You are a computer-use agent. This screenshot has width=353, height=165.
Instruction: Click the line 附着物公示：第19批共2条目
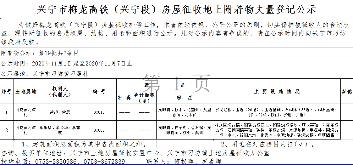tap(40, 53)
